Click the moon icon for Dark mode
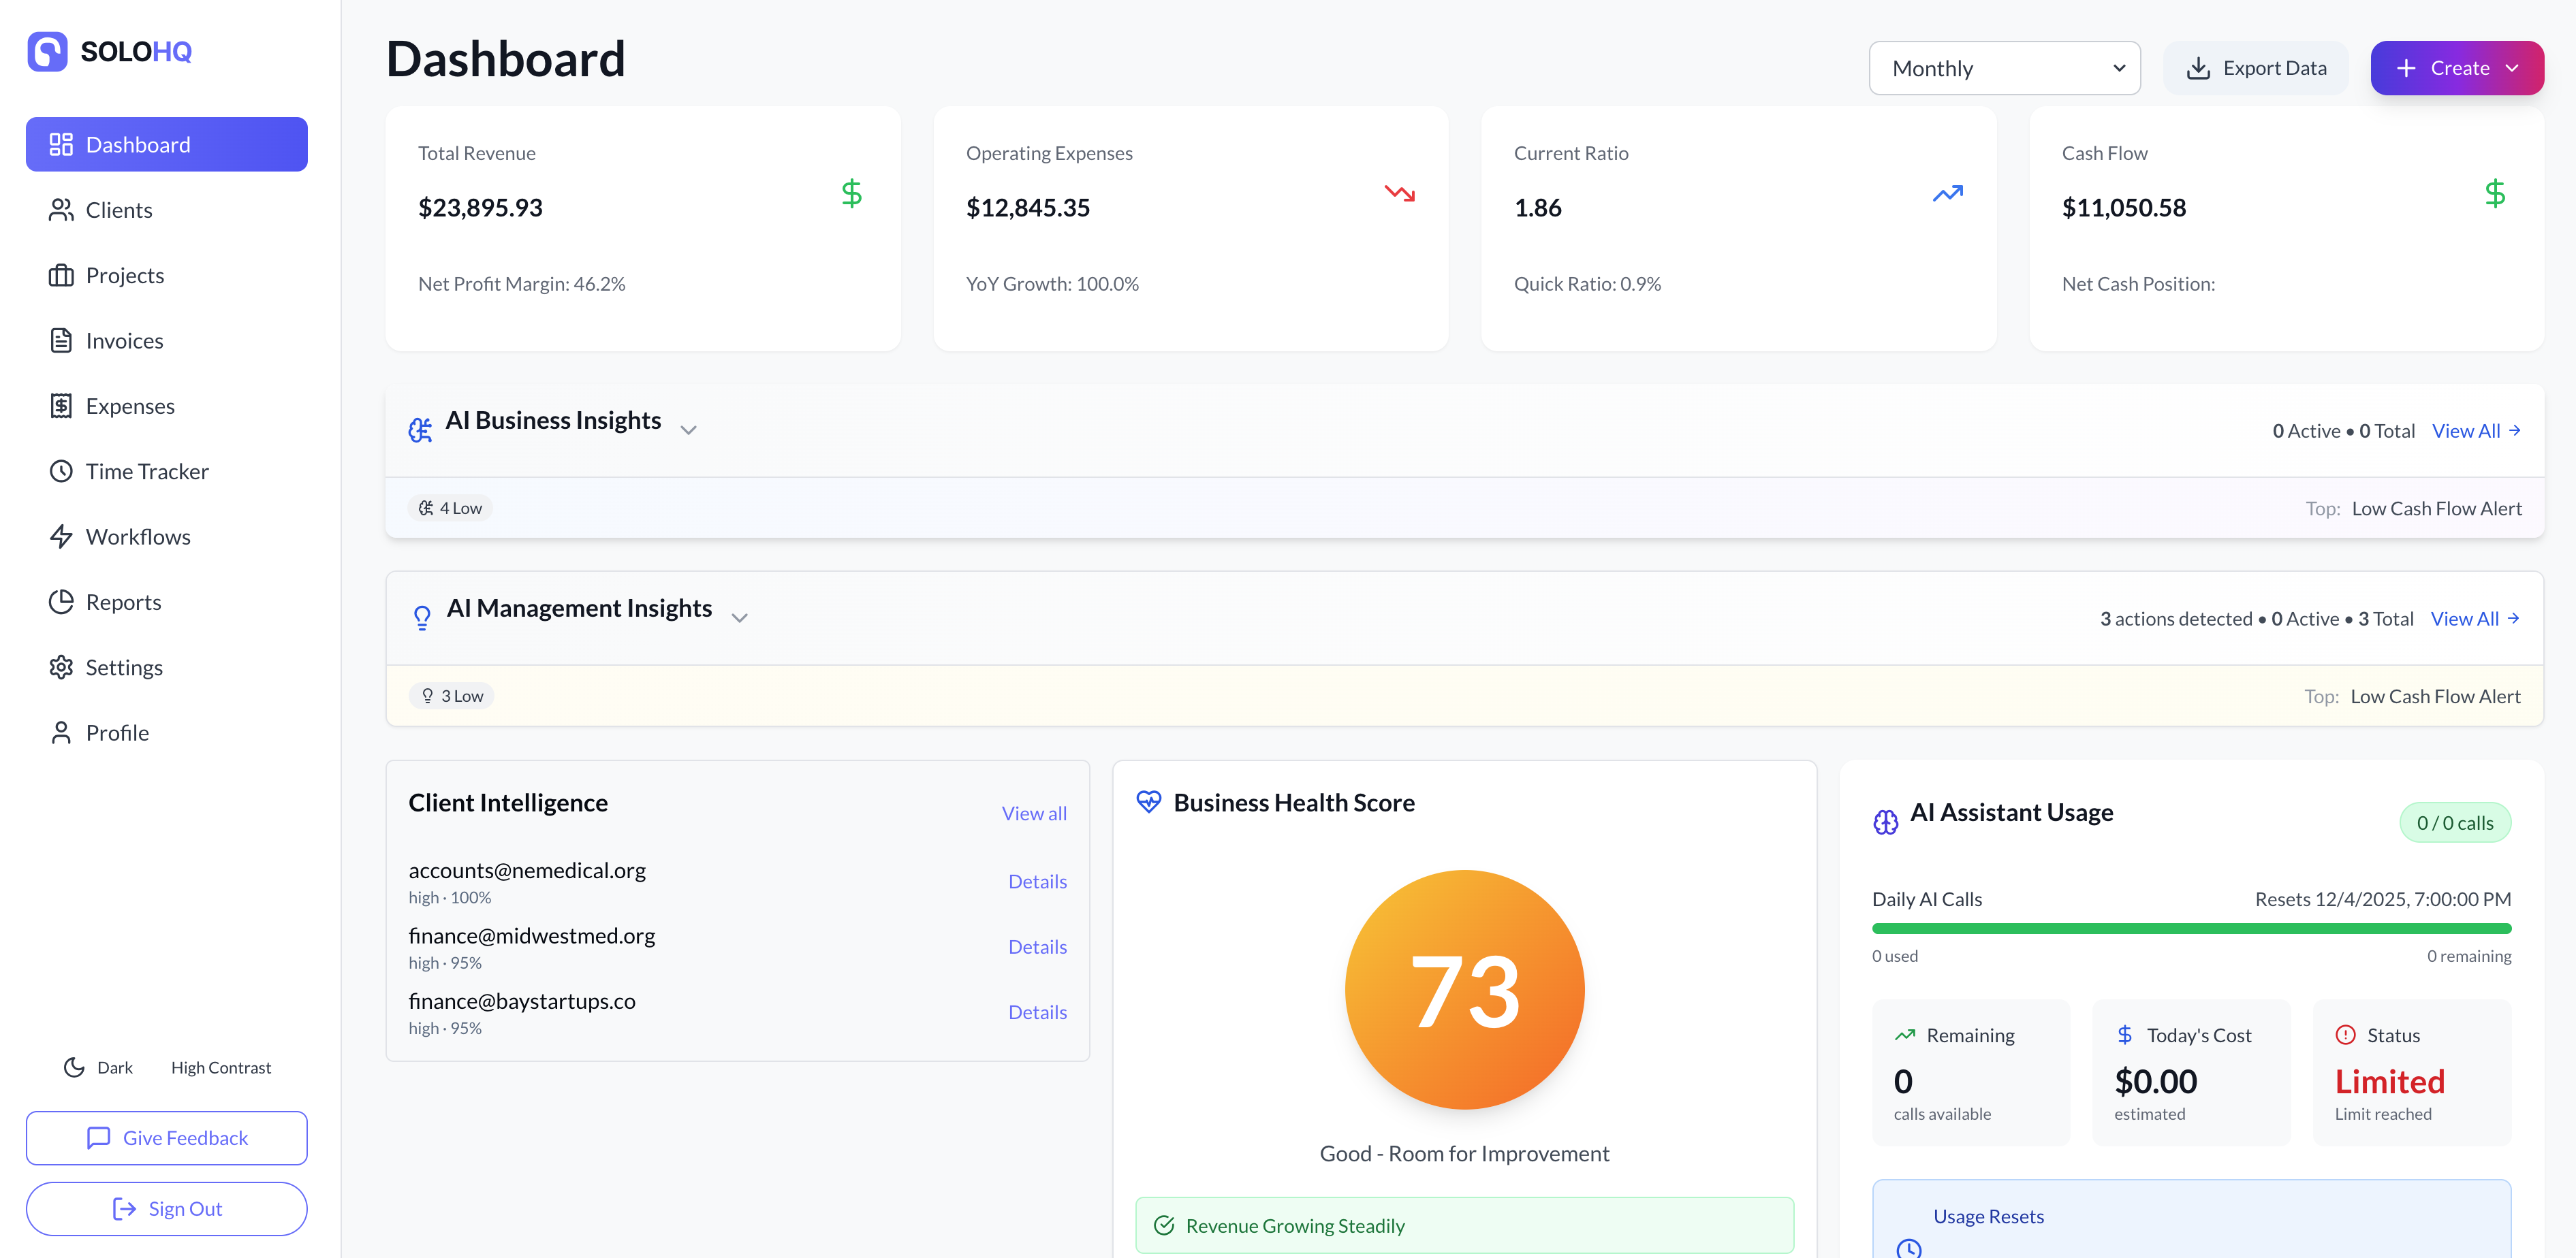The height and width of the screenshot is (1258, 2576). [74, 1067]
